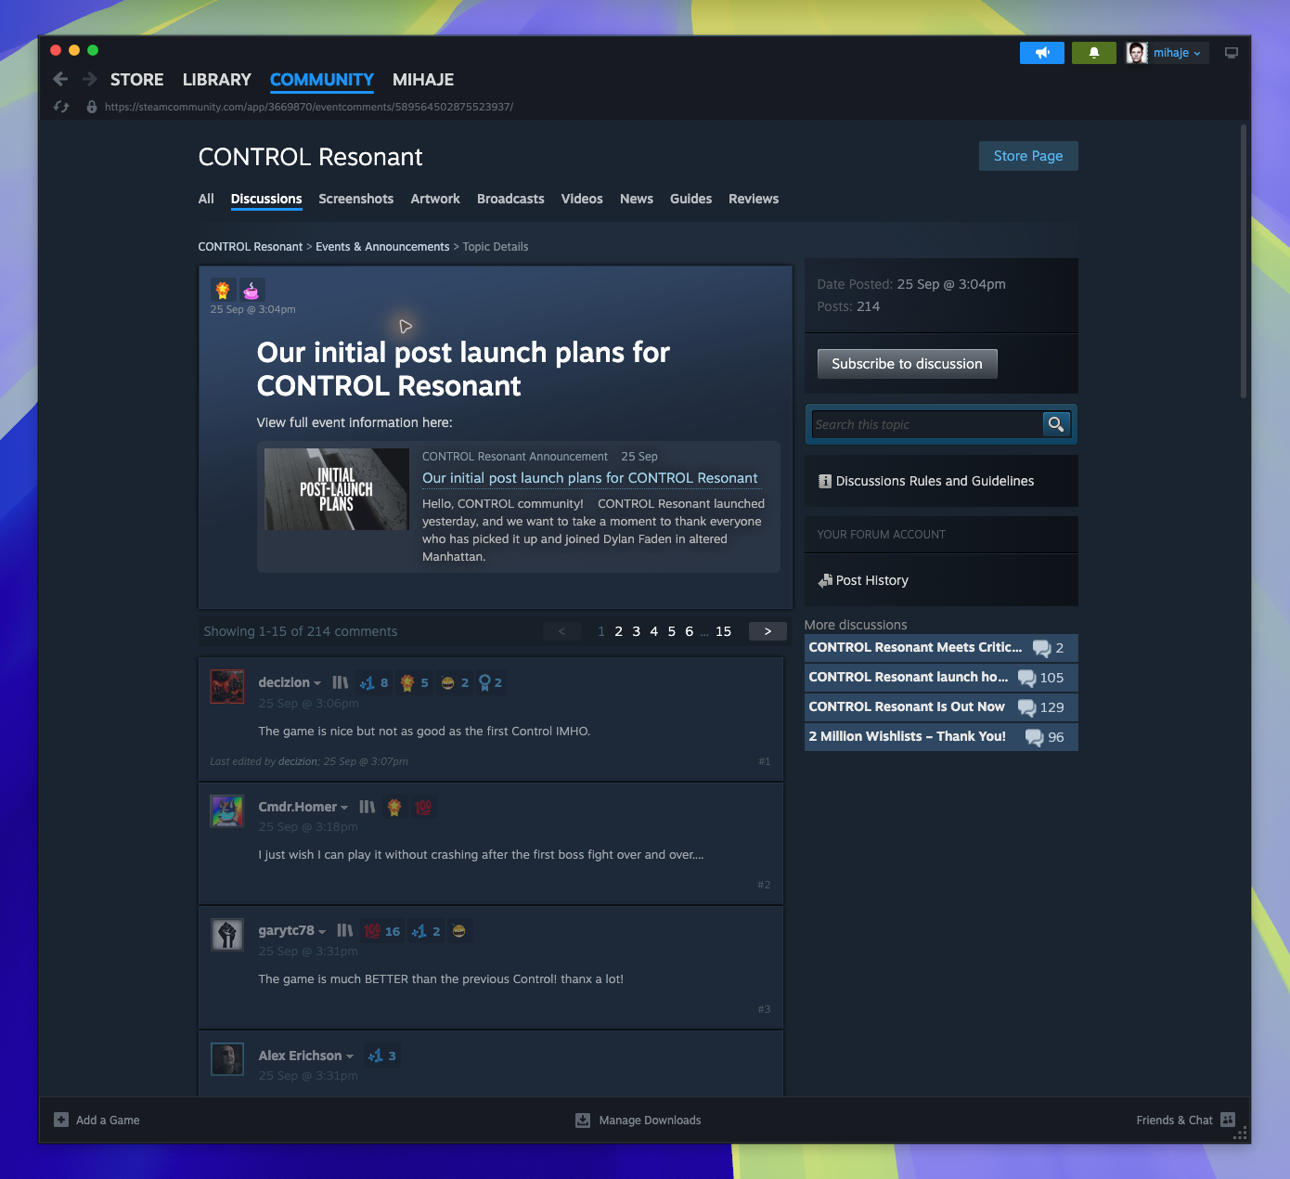Open the Events & Announcements breadcrumb link
Viewport: 1290px width, 1179px height.
pyautogui.click(x=382, y=247)
